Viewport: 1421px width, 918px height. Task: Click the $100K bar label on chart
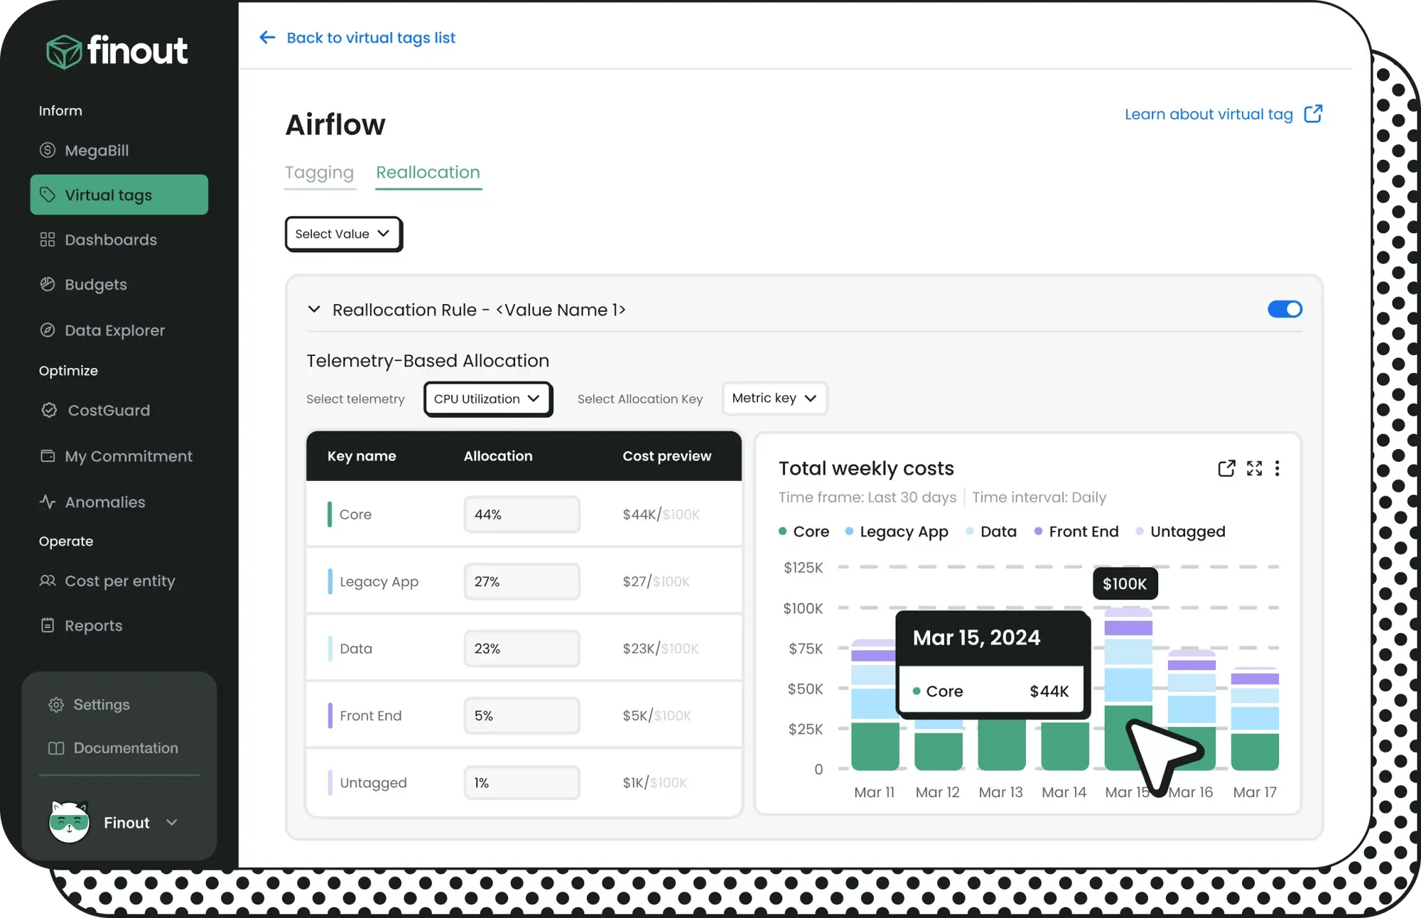tap(1125, 583)
